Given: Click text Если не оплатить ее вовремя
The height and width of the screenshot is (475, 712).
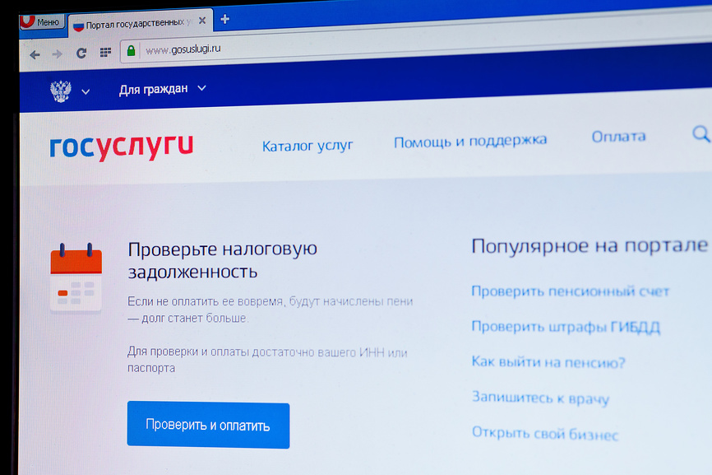Looking at the screenshot, I should point(206,301).
